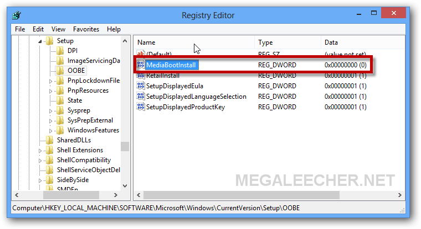421x229 pixels.
Task: Click the ShellCompatibility folder icon
Action: [49, 159]
